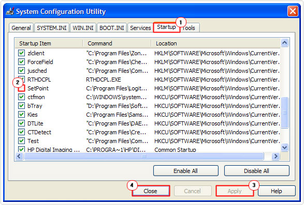Screen dimensions: 304x205
Task: Click the Enable All button
Action: 185,171
